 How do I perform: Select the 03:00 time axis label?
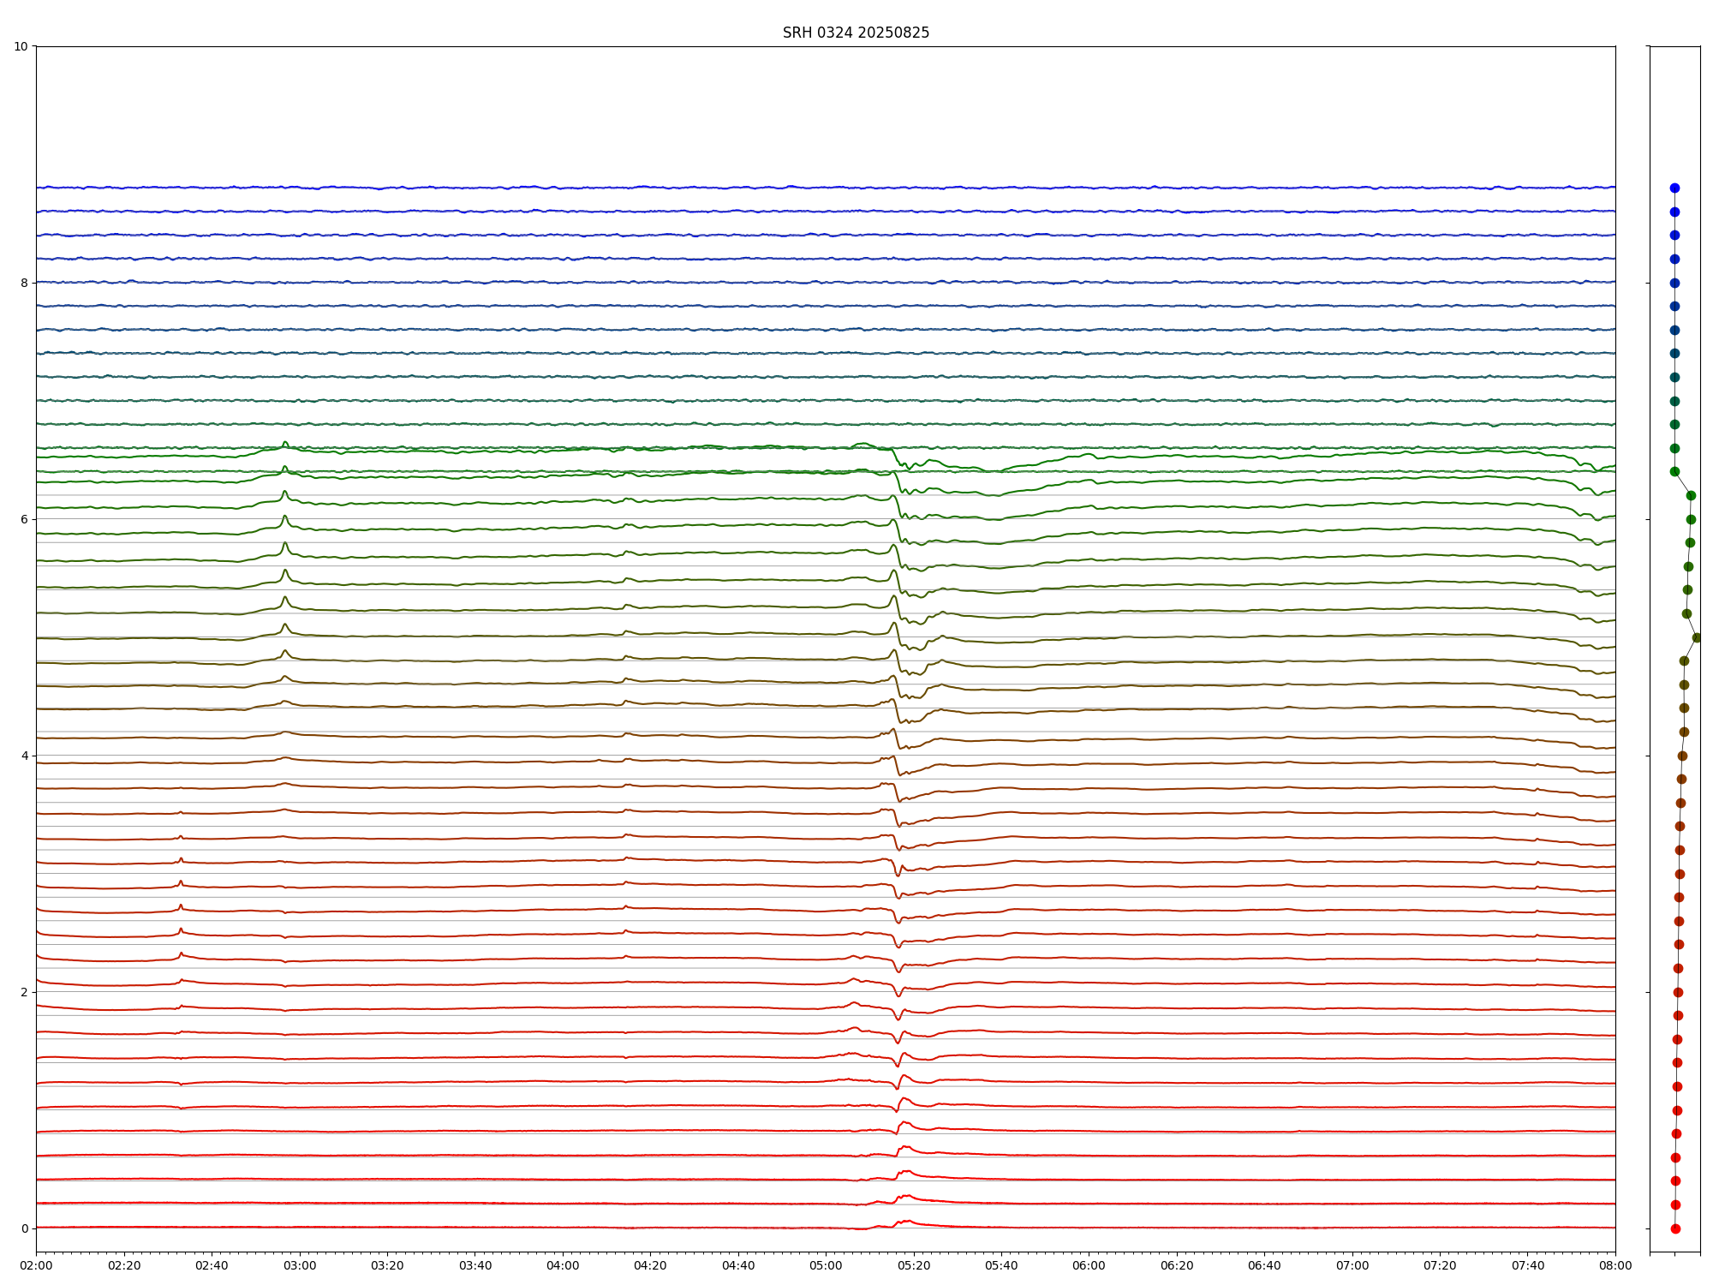300,1265
